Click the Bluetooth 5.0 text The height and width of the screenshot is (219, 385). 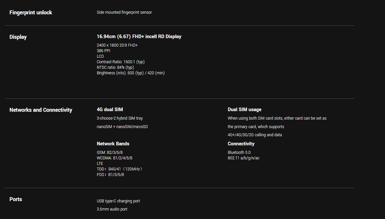click(x=239, y=153)
